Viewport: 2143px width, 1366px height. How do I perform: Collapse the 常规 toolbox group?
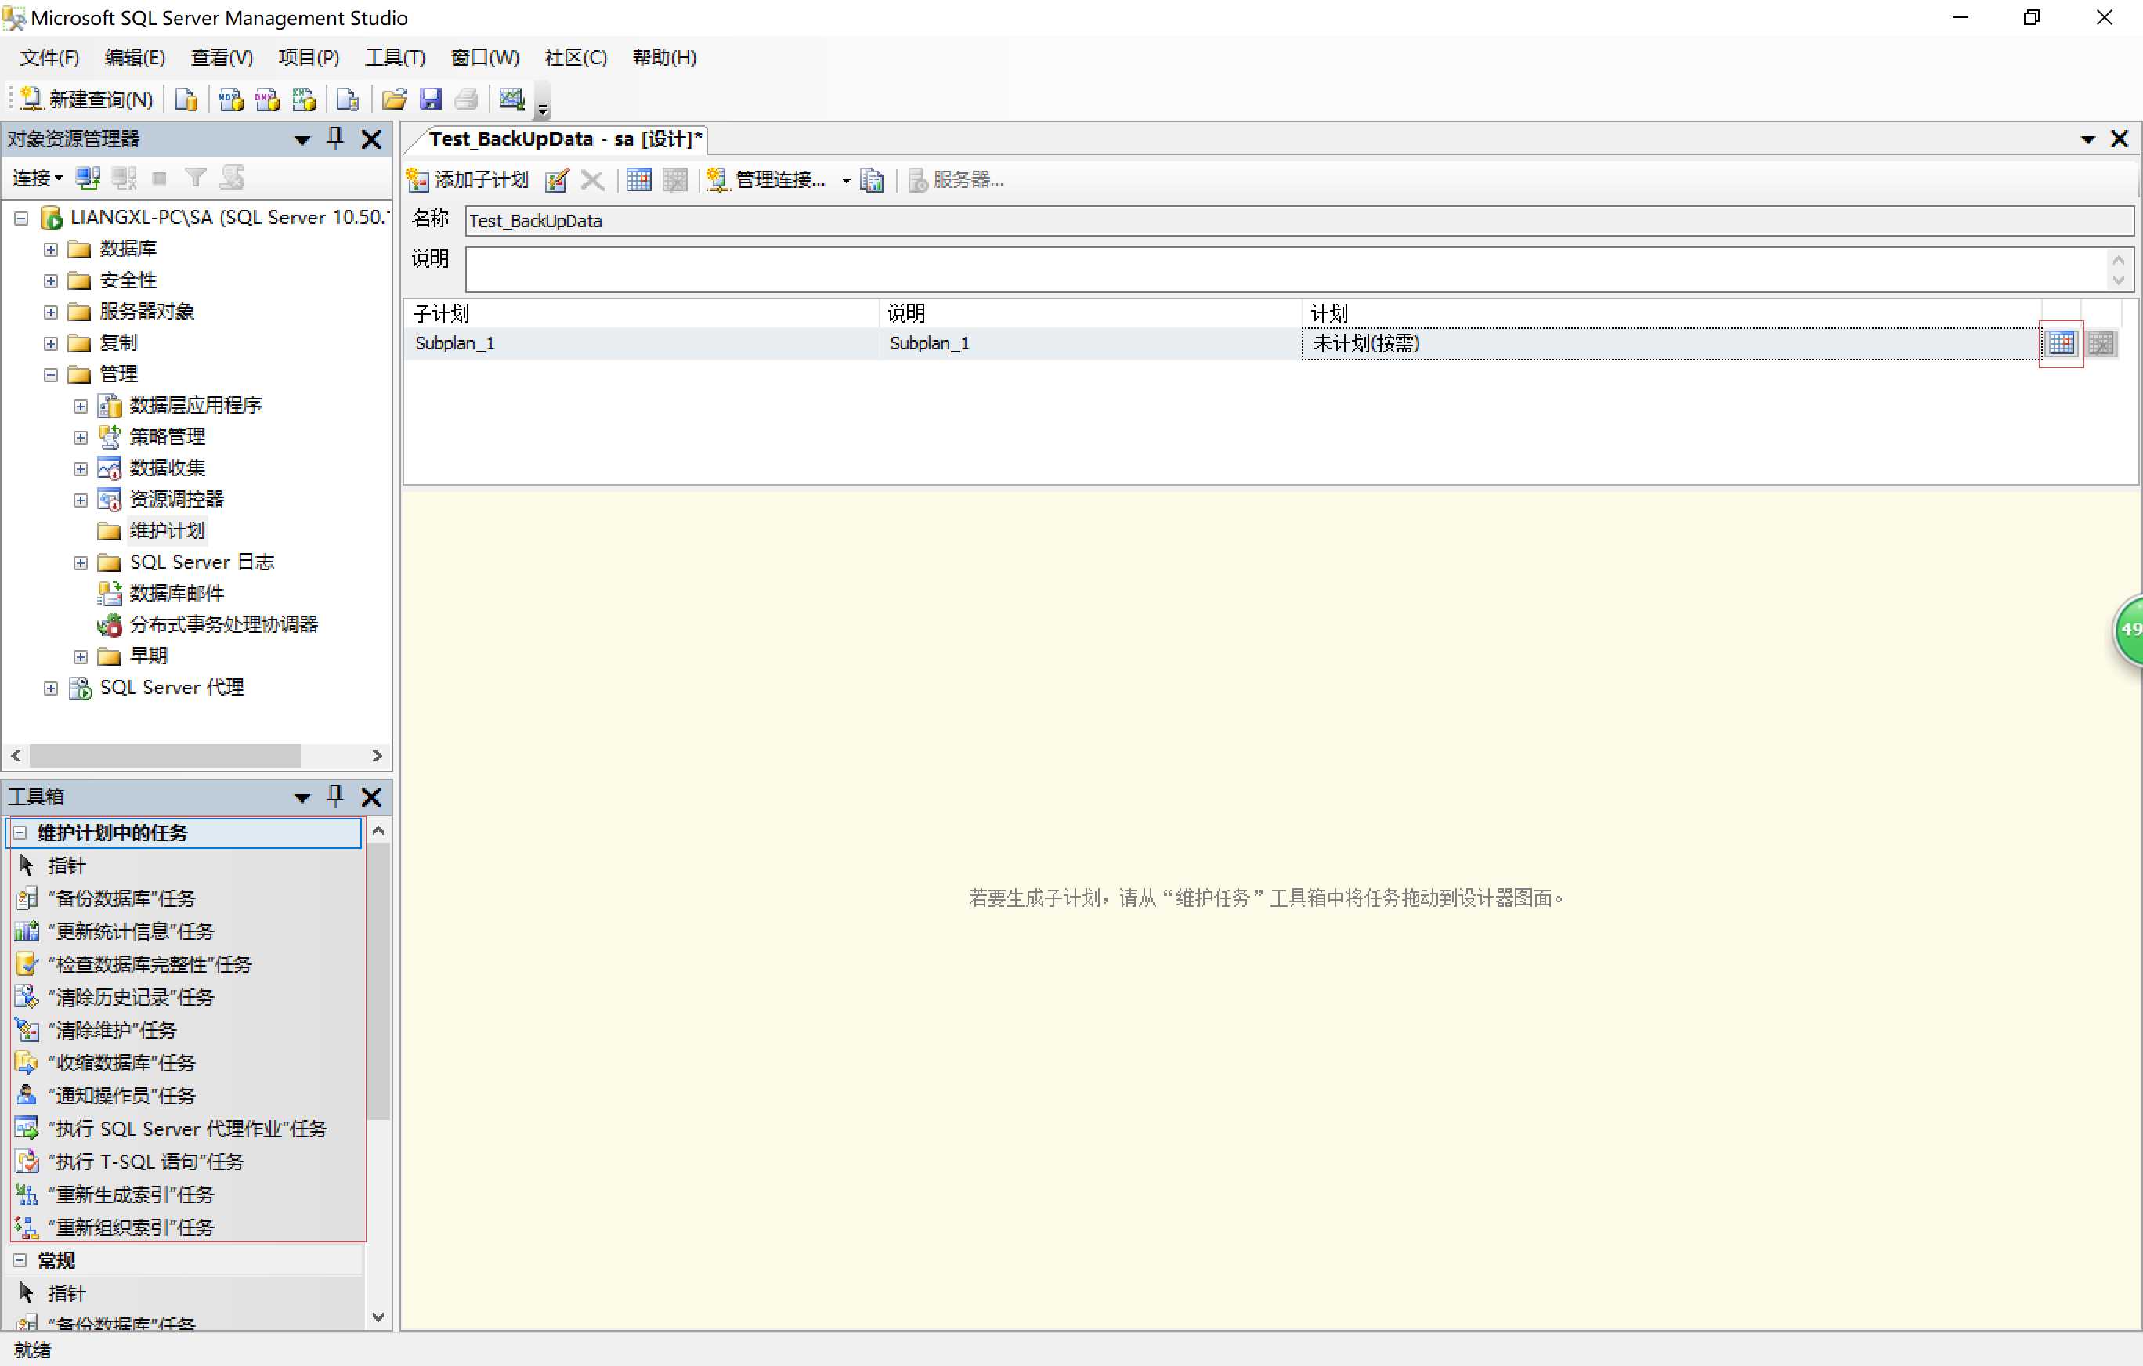[20, 1260]
